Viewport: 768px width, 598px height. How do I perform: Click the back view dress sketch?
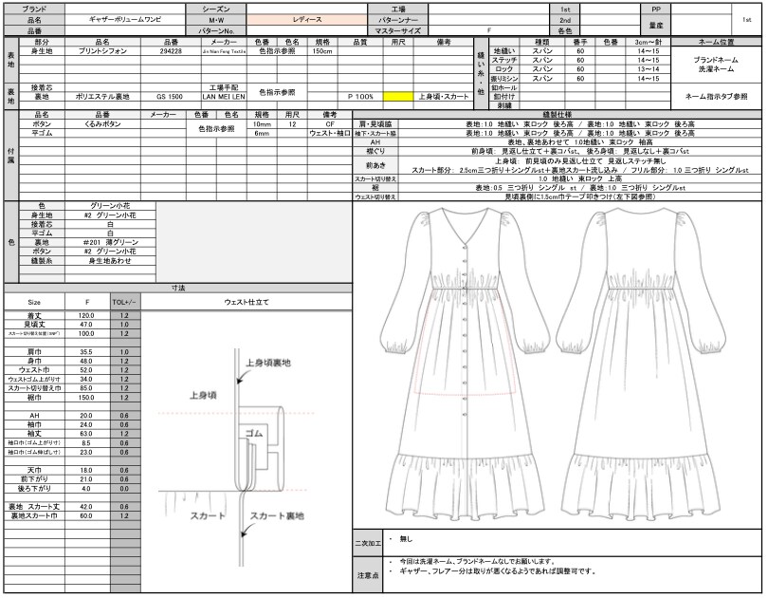click(640, 364)
